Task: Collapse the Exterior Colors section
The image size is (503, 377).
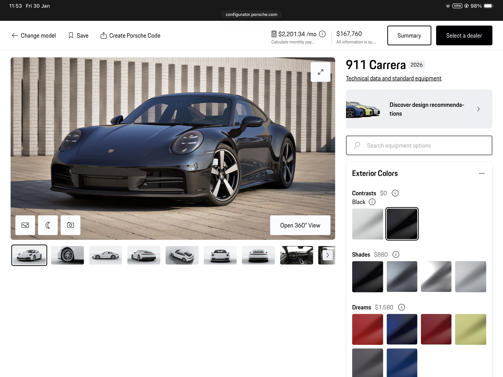Action: point(481,173)
